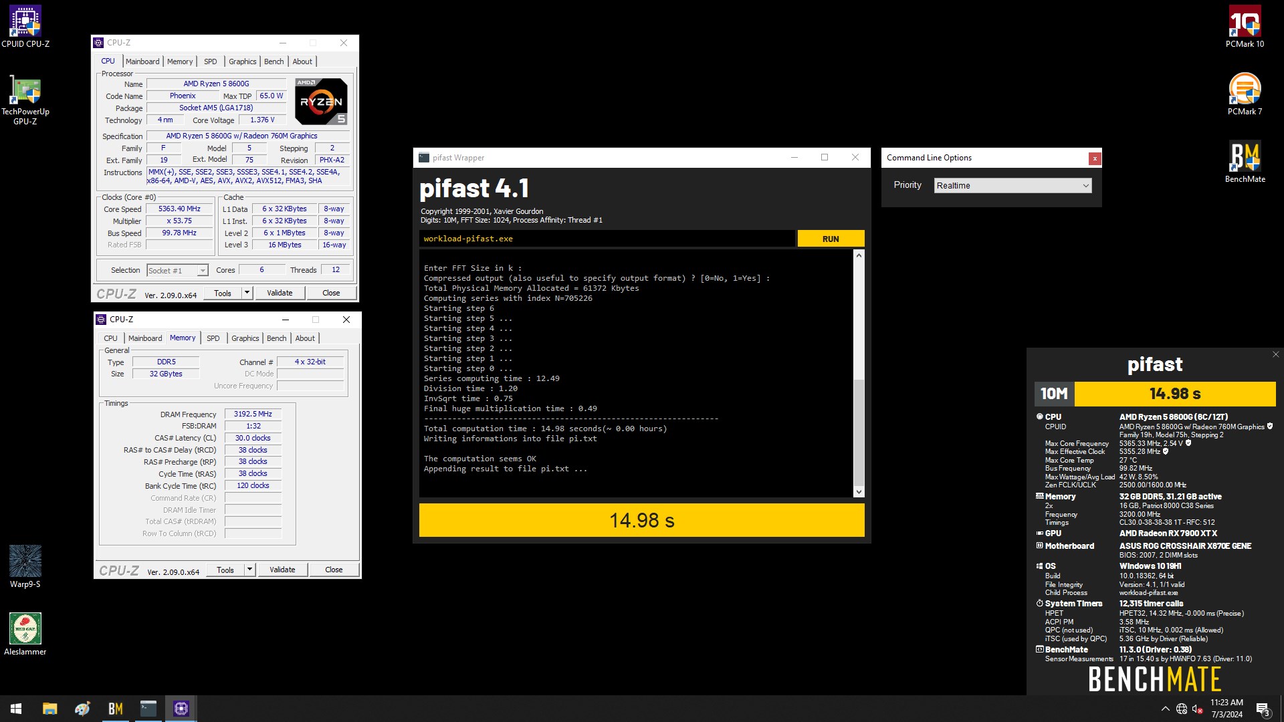The image size is (1284, 722).
Task: Click the Ryzen 5 logo in CPU-Z
Action: 321,102
